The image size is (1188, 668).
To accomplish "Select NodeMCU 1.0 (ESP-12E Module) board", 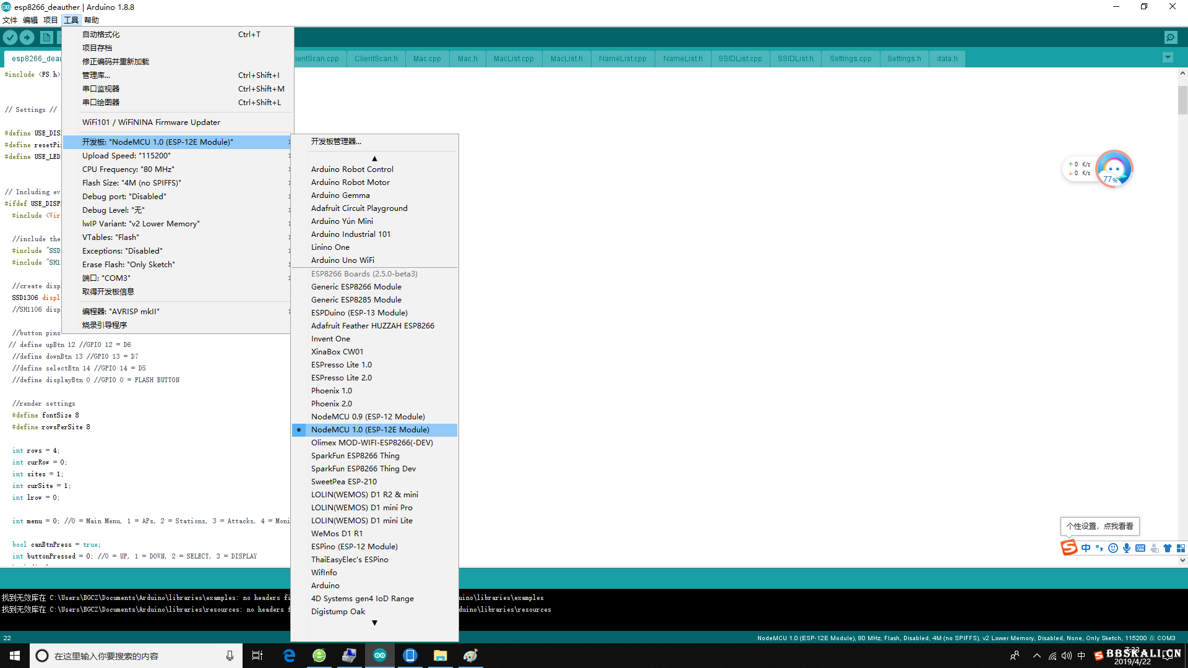I will [370, 430].
